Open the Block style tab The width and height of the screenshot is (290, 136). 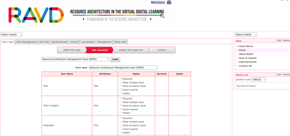[120, 42]
